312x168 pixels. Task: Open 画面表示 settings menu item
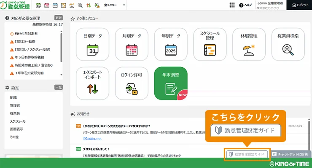click(x=16, y=129)
